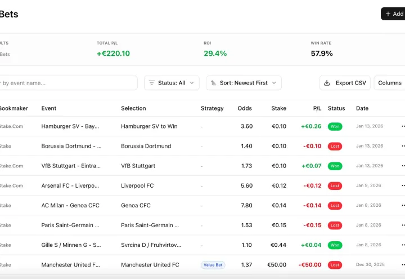The width and height of the screenshot is (405, 279).
Task: Click date Dec 30, 2025
Action: (x=370, y=264)
